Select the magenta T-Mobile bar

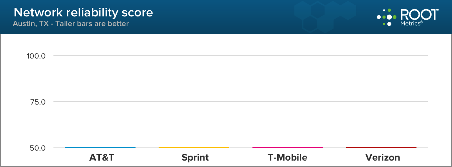coord(287,147)
